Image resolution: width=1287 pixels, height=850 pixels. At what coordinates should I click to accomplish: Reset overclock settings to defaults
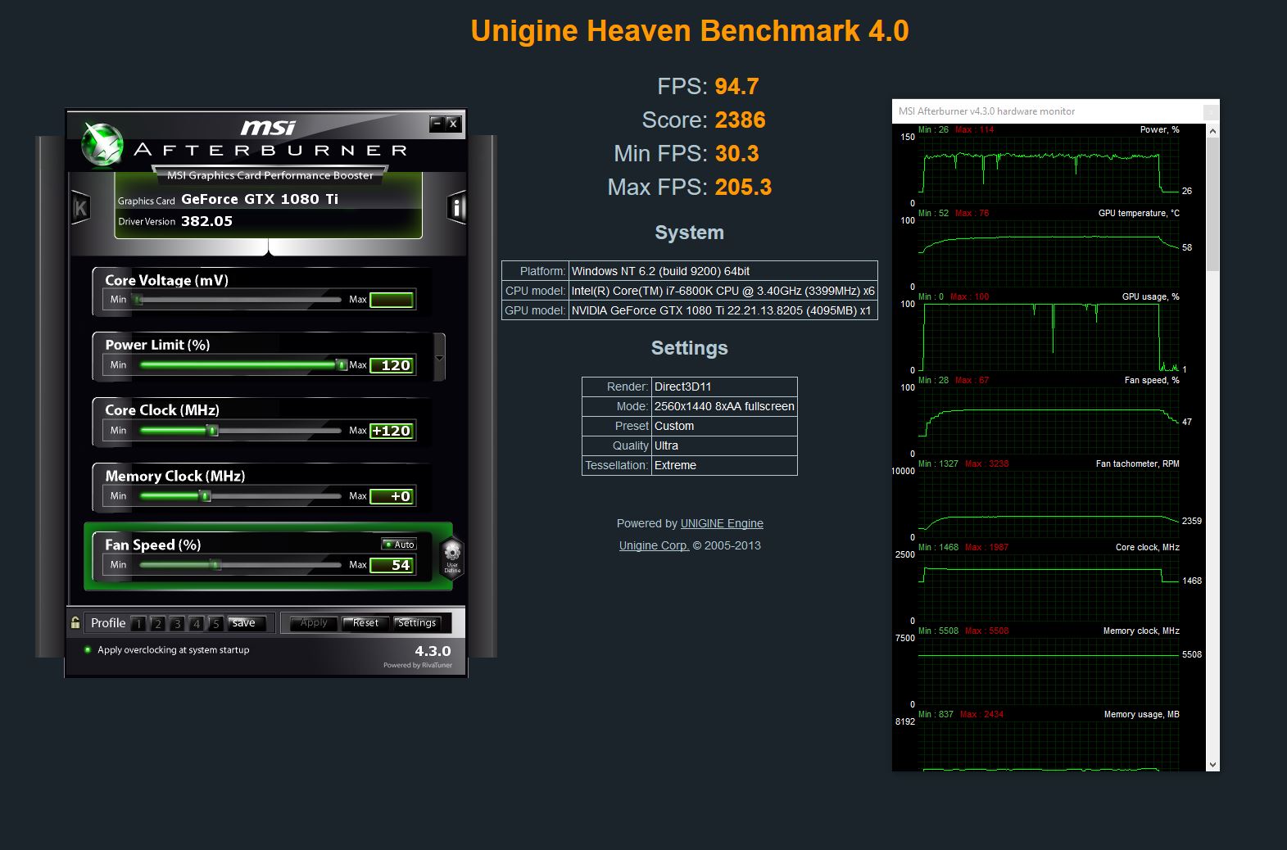click(365, 623)
